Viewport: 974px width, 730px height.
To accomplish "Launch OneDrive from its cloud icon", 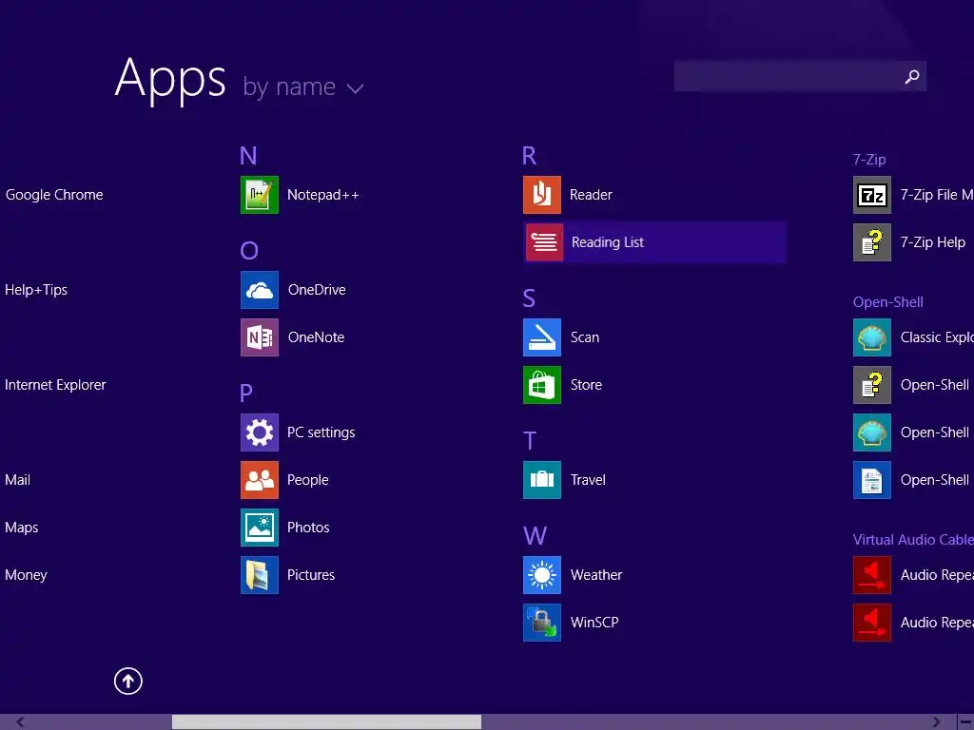I will [x=260, y=290].
